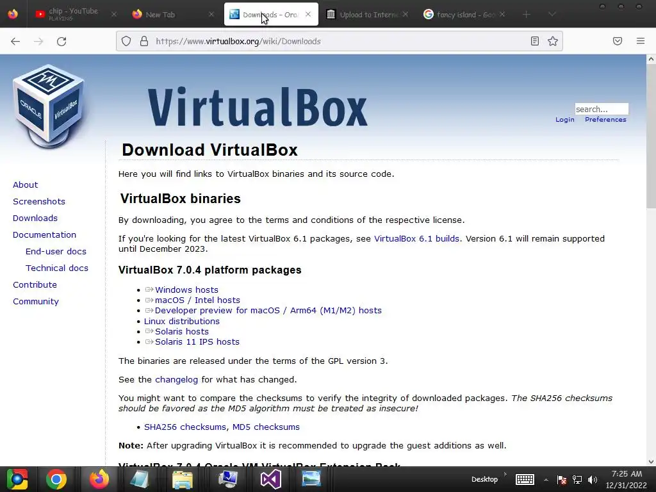The image size is (656, 492).
Task: Close the chip - YouTube tab
Action: click(114, 14)
